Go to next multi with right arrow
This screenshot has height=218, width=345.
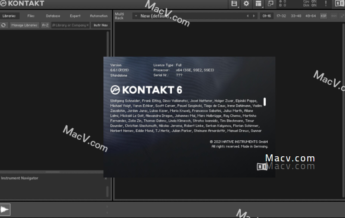[254, 16]
